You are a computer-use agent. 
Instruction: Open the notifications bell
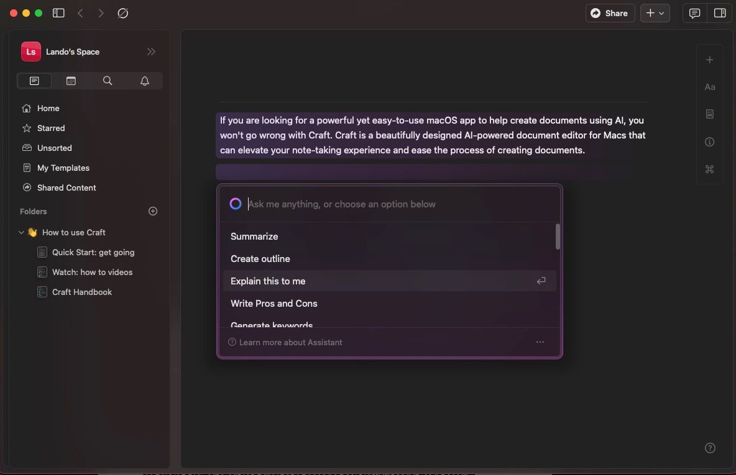(x=144, y=81)
